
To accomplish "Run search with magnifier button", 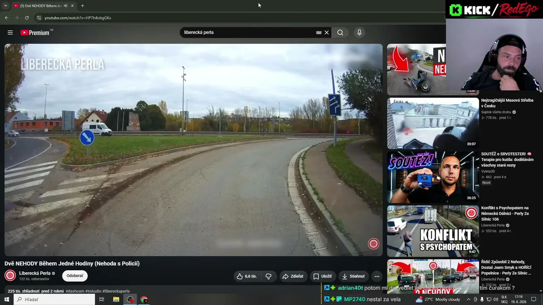I will click(x=340, y=33).
